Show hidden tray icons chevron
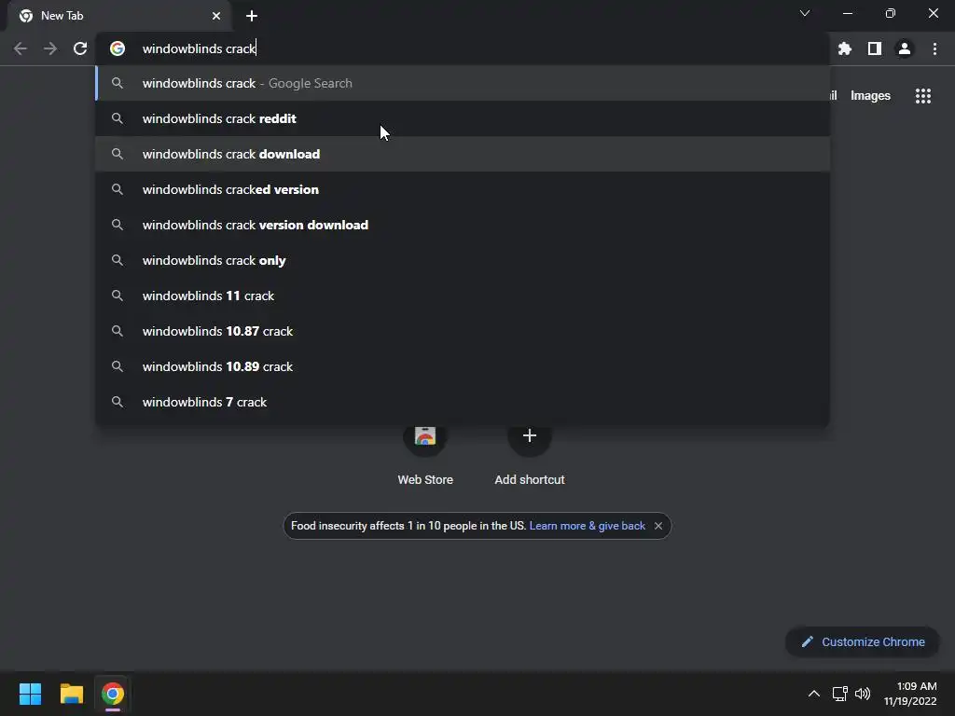 pyautogui.click(x=813, y=694)
